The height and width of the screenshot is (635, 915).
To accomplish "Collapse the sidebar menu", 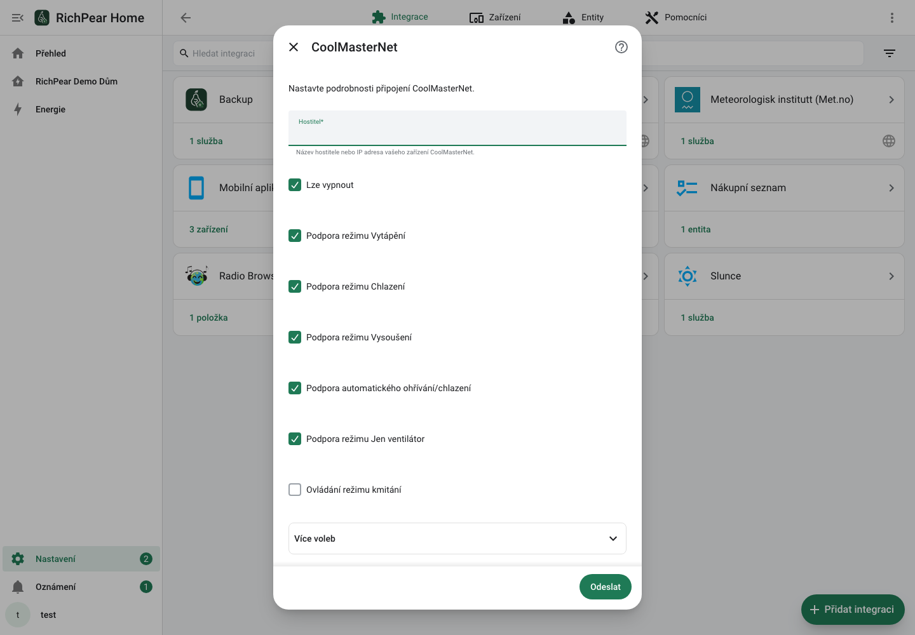I will click(x=18, y=18).
